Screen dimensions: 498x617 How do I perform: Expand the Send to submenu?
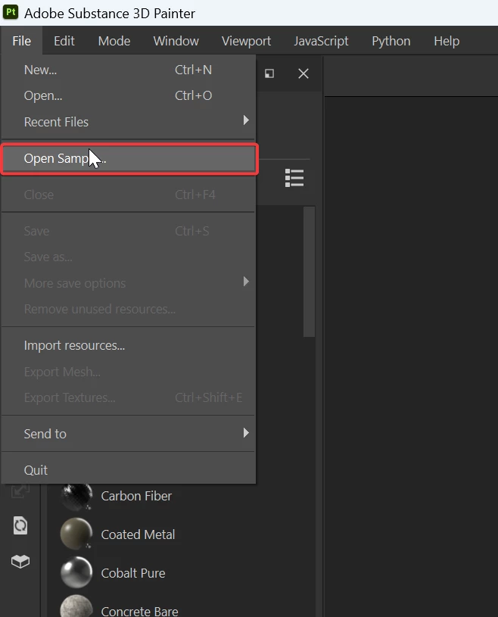128,434
